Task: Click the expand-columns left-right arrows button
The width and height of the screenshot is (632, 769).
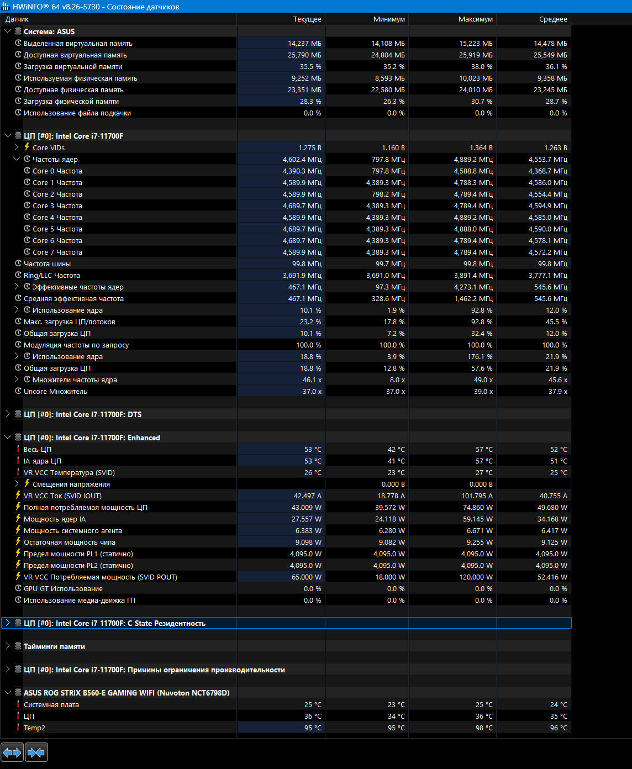Action: pos(12,752)
